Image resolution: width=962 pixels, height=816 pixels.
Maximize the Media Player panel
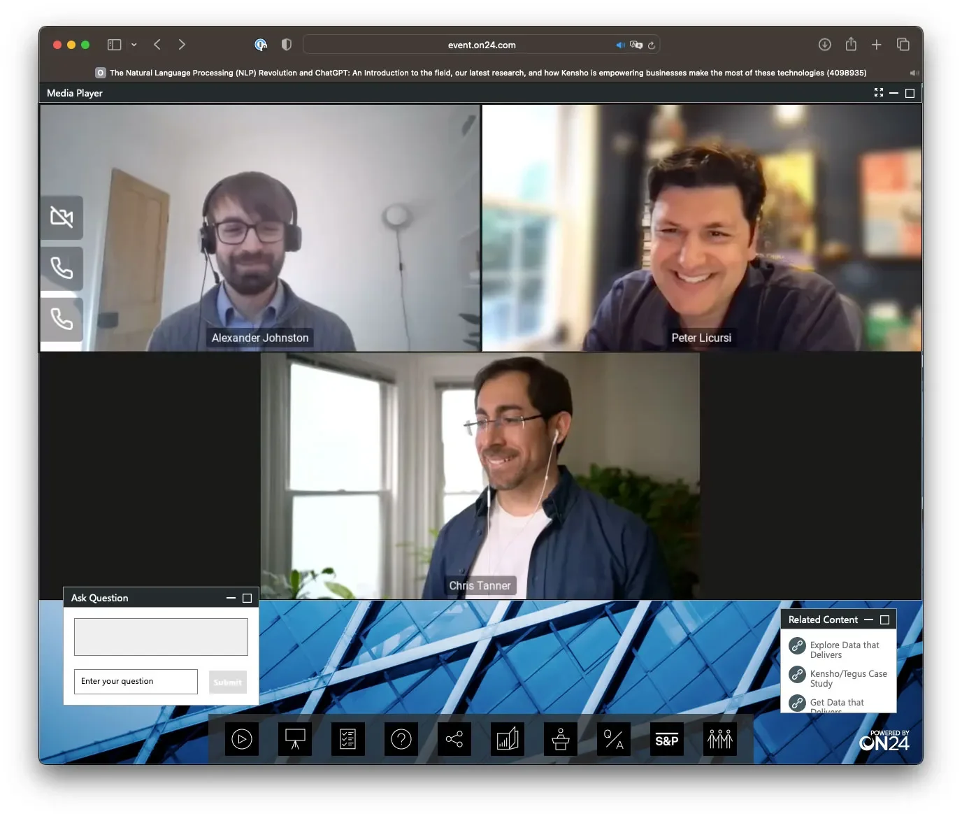[910, 93]
